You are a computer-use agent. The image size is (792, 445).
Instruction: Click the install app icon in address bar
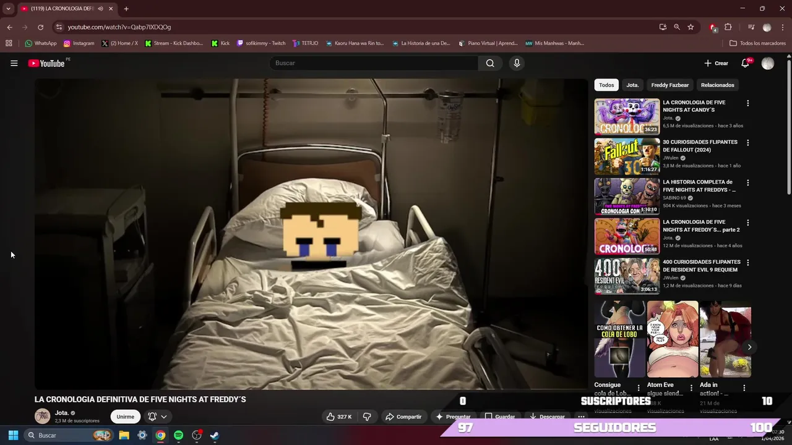(663, 27)
